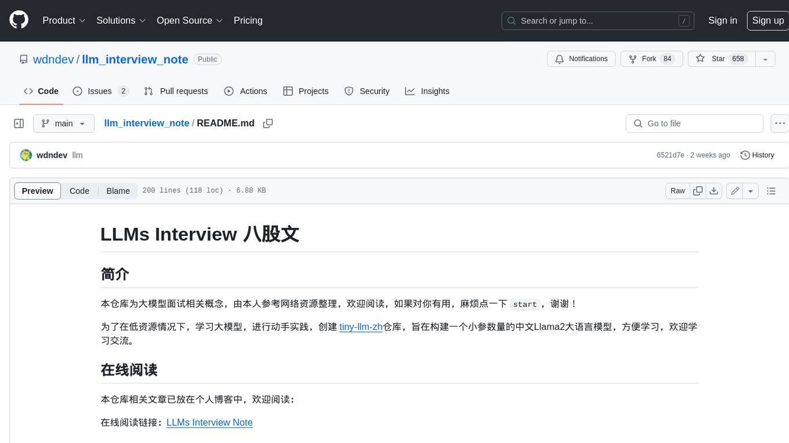Open the main branch selector
789x443 pixels.
[x=63, y=124]
